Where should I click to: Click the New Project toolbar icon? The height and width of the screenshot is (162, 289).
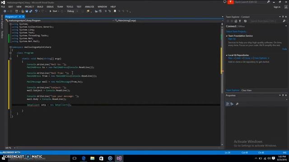pos(17,11)
